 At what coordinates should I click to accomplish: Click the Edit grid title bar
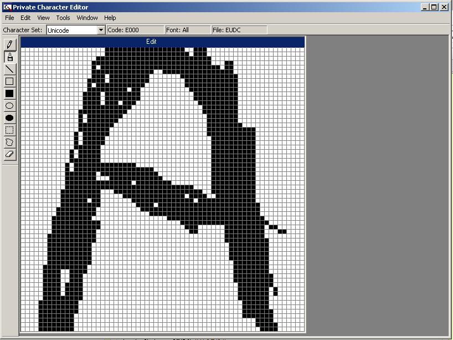coord(163,42)
